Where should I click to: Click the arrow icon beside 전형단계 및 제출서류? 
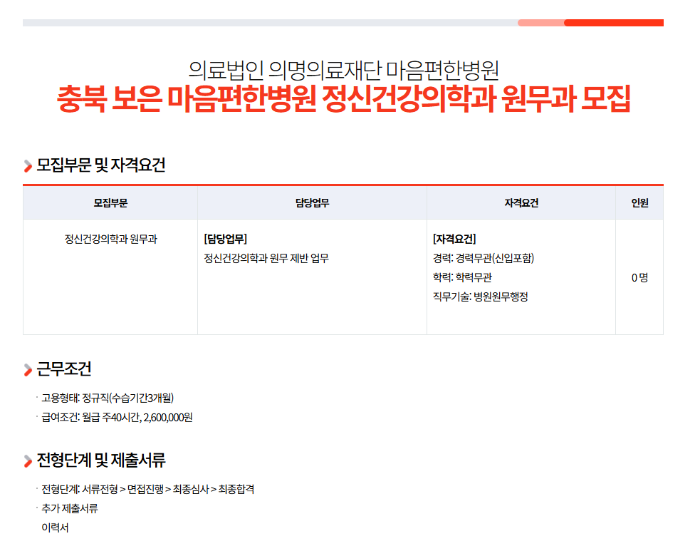click(x=28, y=460)
